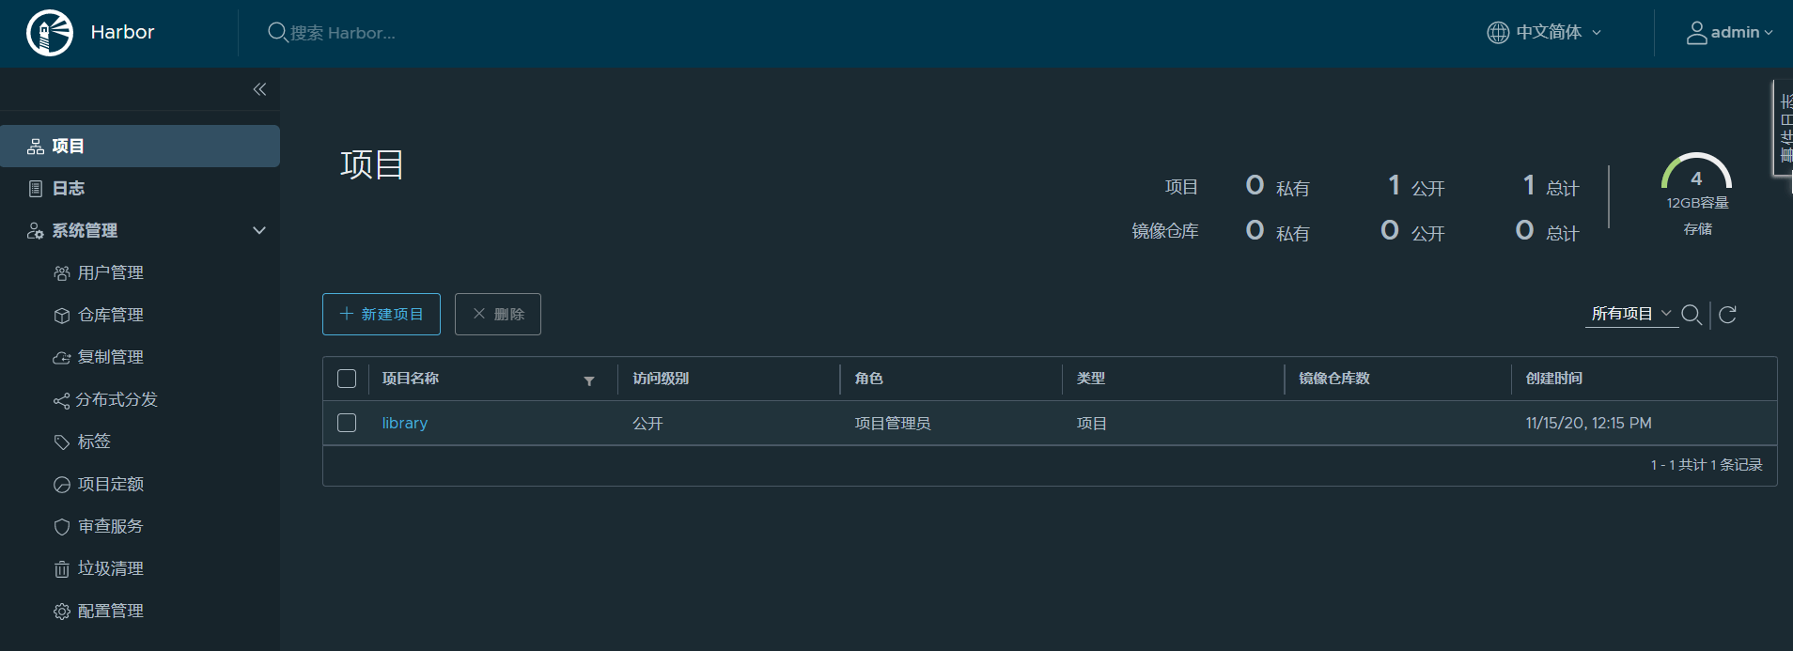Open the 所有项目 filter dropdown
Image resolution: width=1793 pixels, height=651 pixels.
tap(1630, 314)
